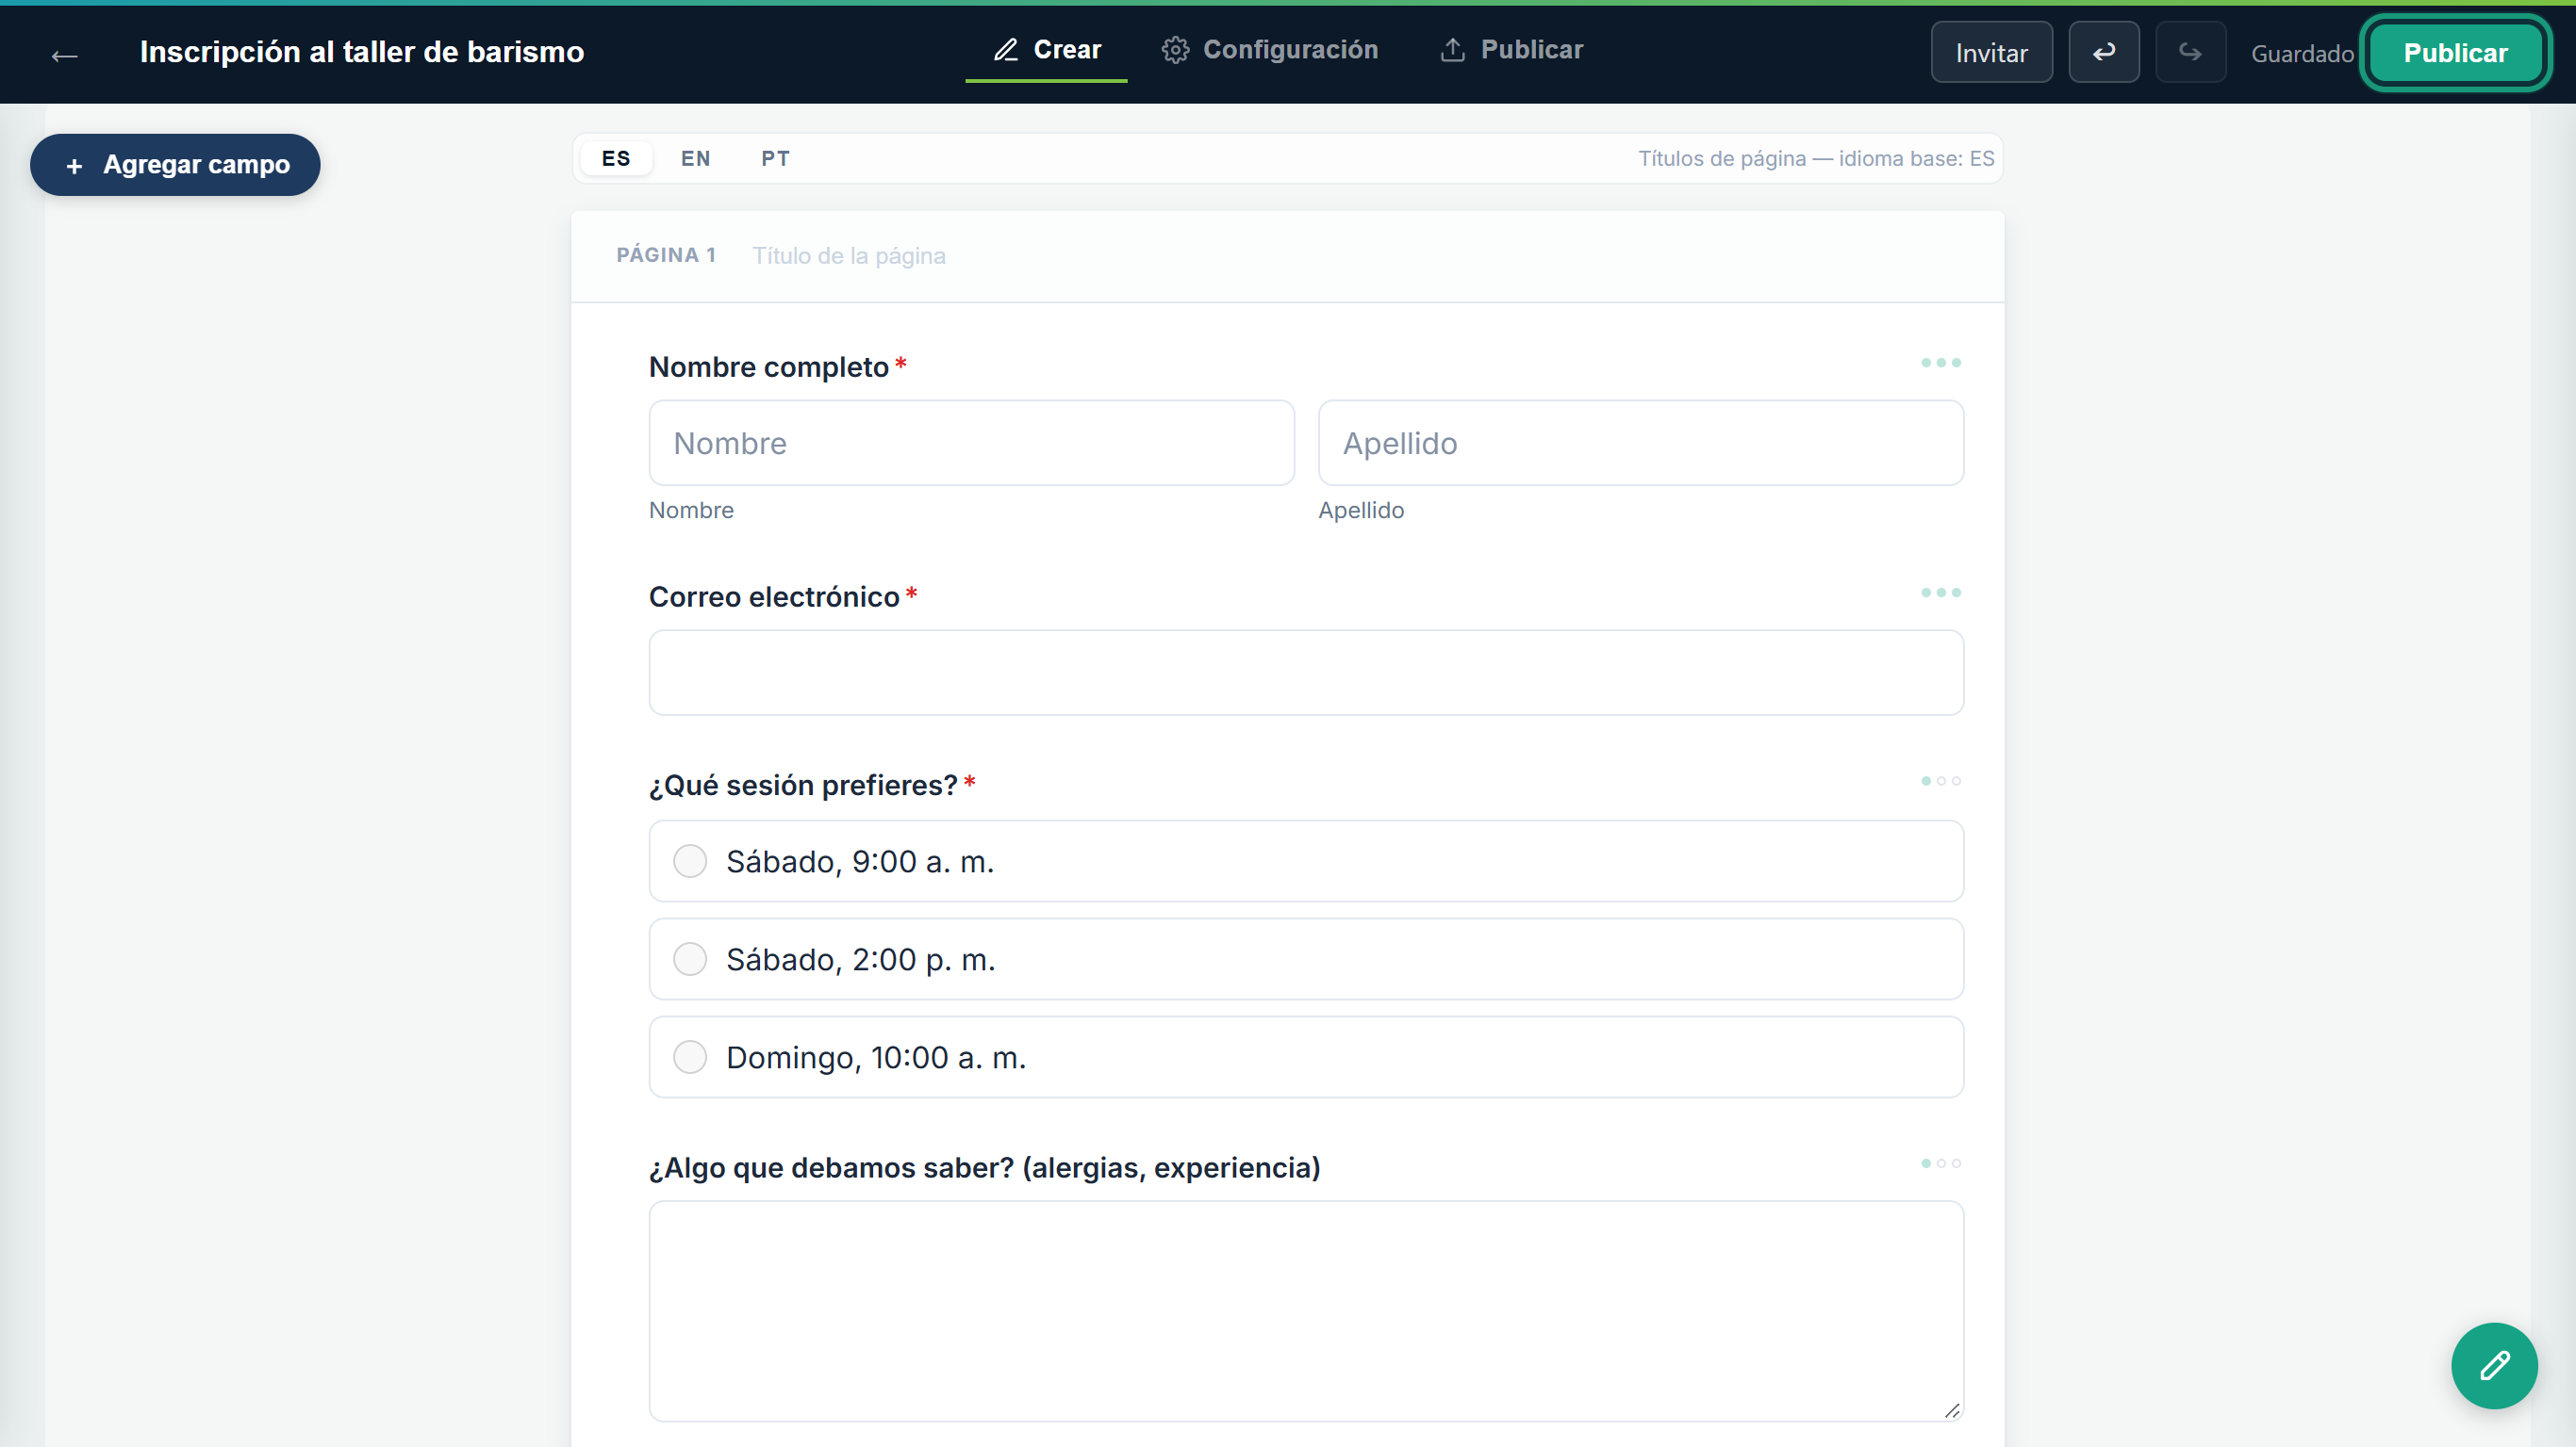Select the Sábado, 9:00 a. m. radio option
The image size is (2576, 1447).
[1306, 860]
